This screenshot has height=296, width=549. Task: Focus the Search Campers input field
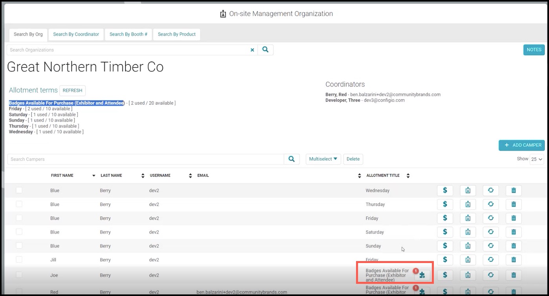(146, 159)
